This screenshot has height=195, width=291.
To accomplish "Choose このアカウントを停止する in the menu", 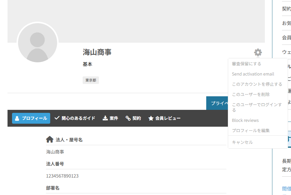I will click(257, 84).
